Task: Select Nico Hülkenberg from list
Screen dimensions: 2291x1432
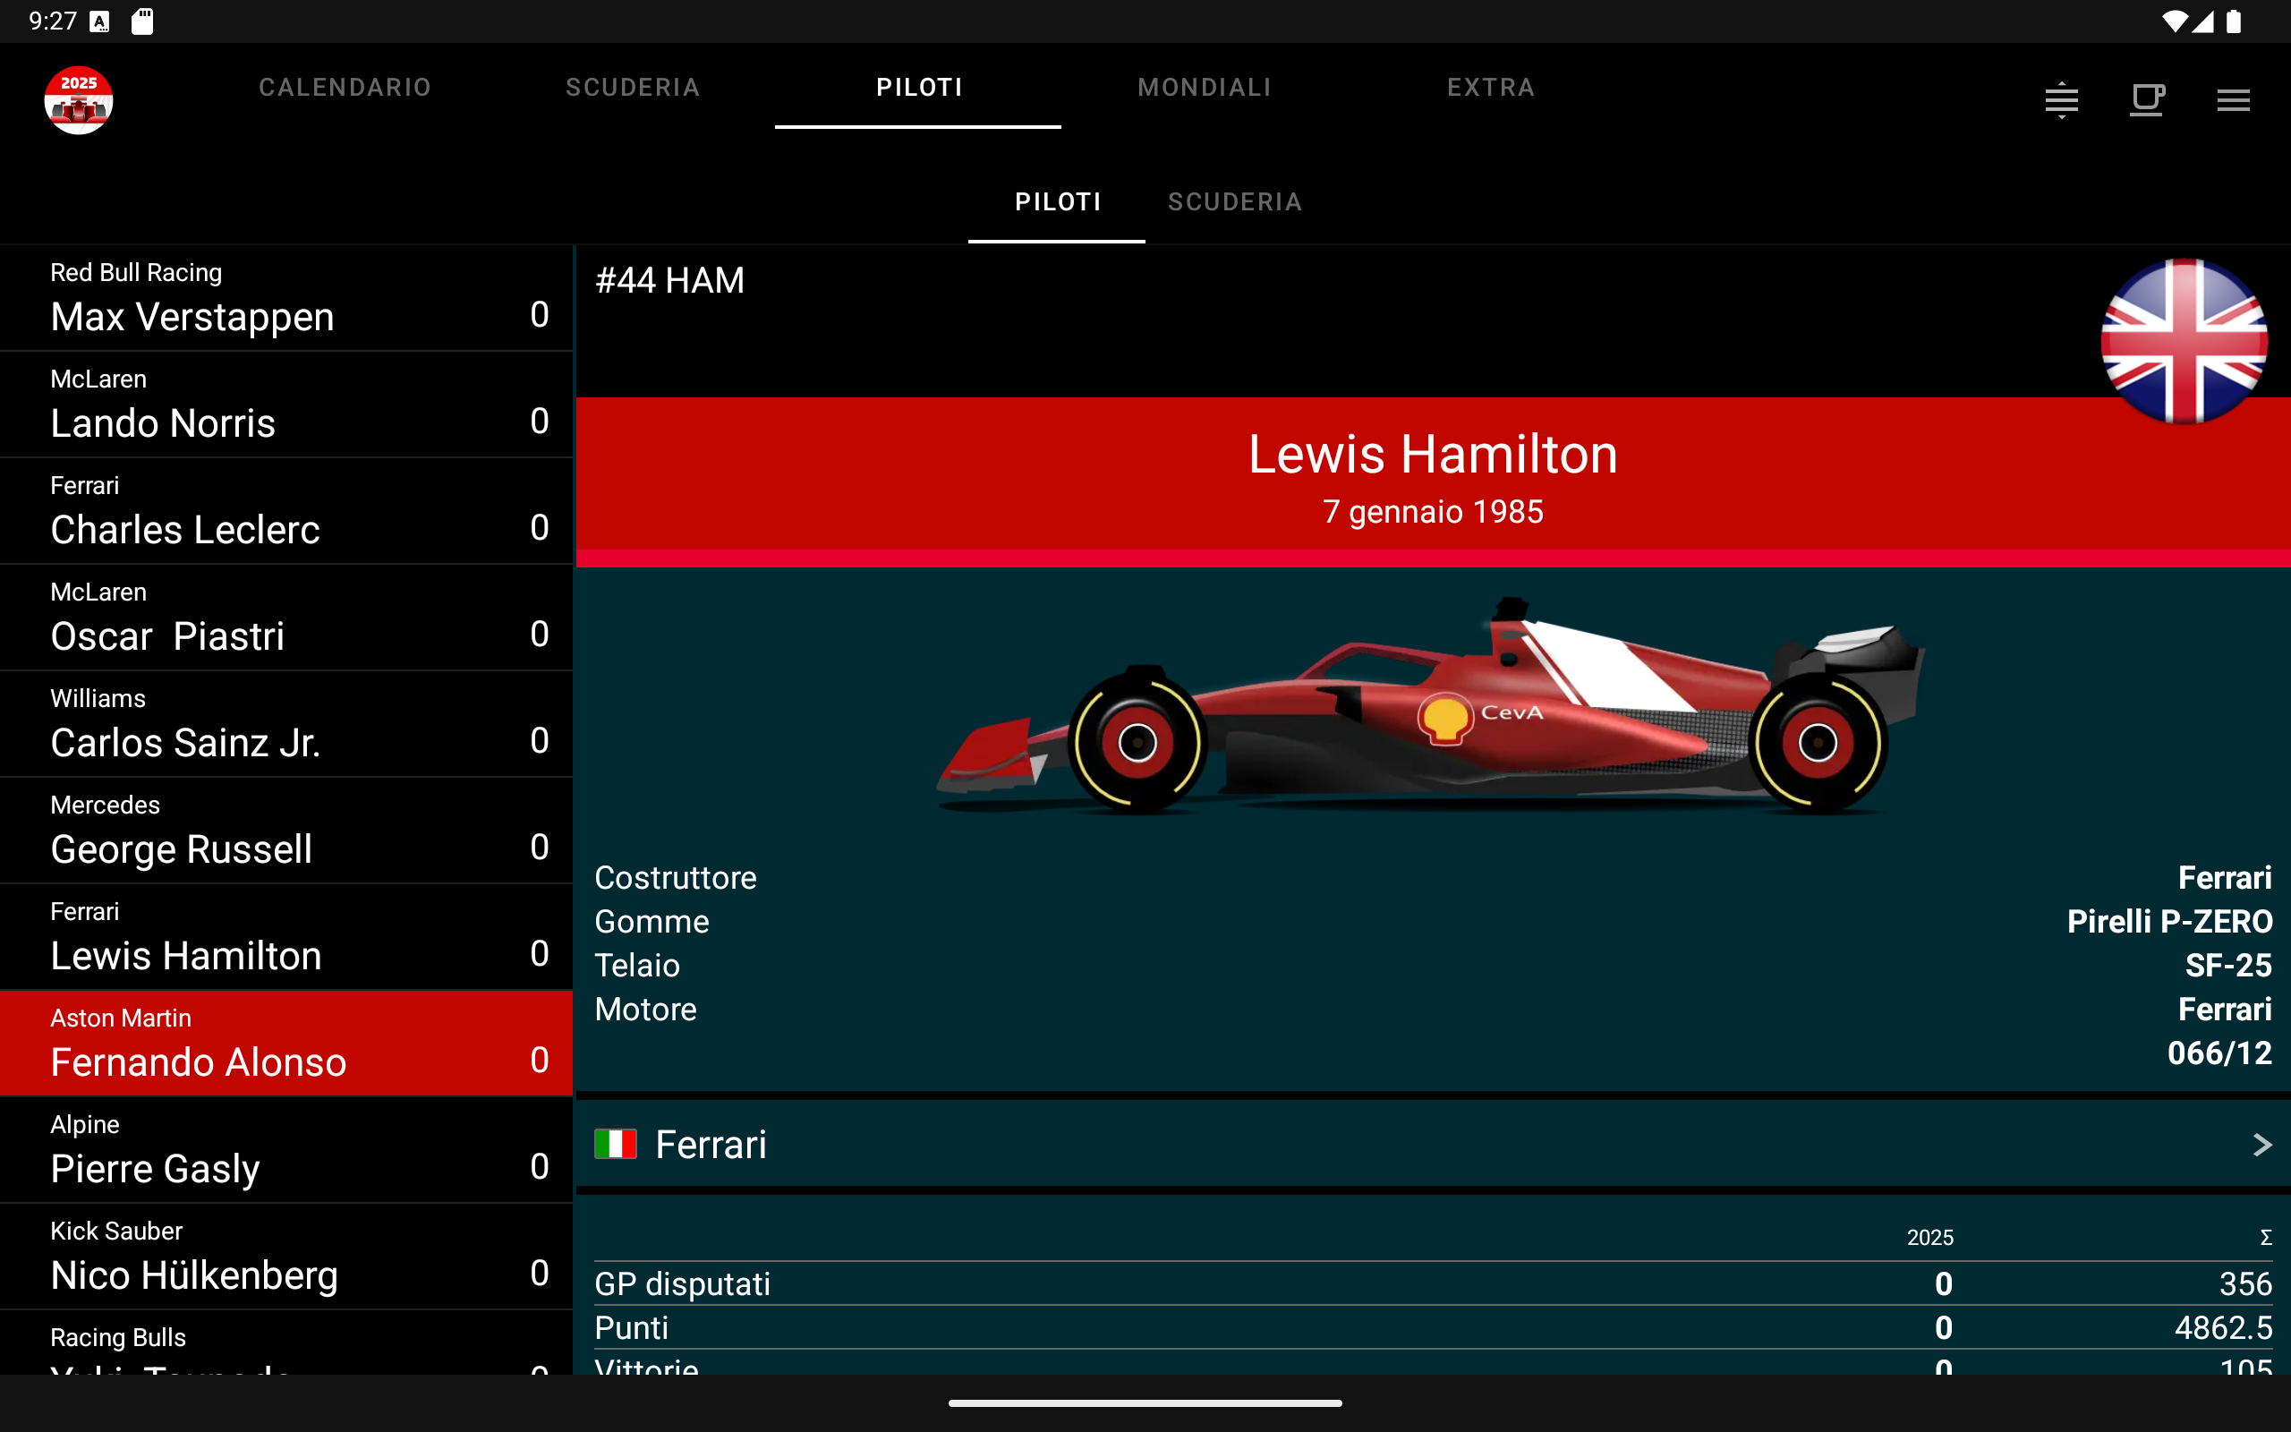Action: click(x=285, y=1257)
